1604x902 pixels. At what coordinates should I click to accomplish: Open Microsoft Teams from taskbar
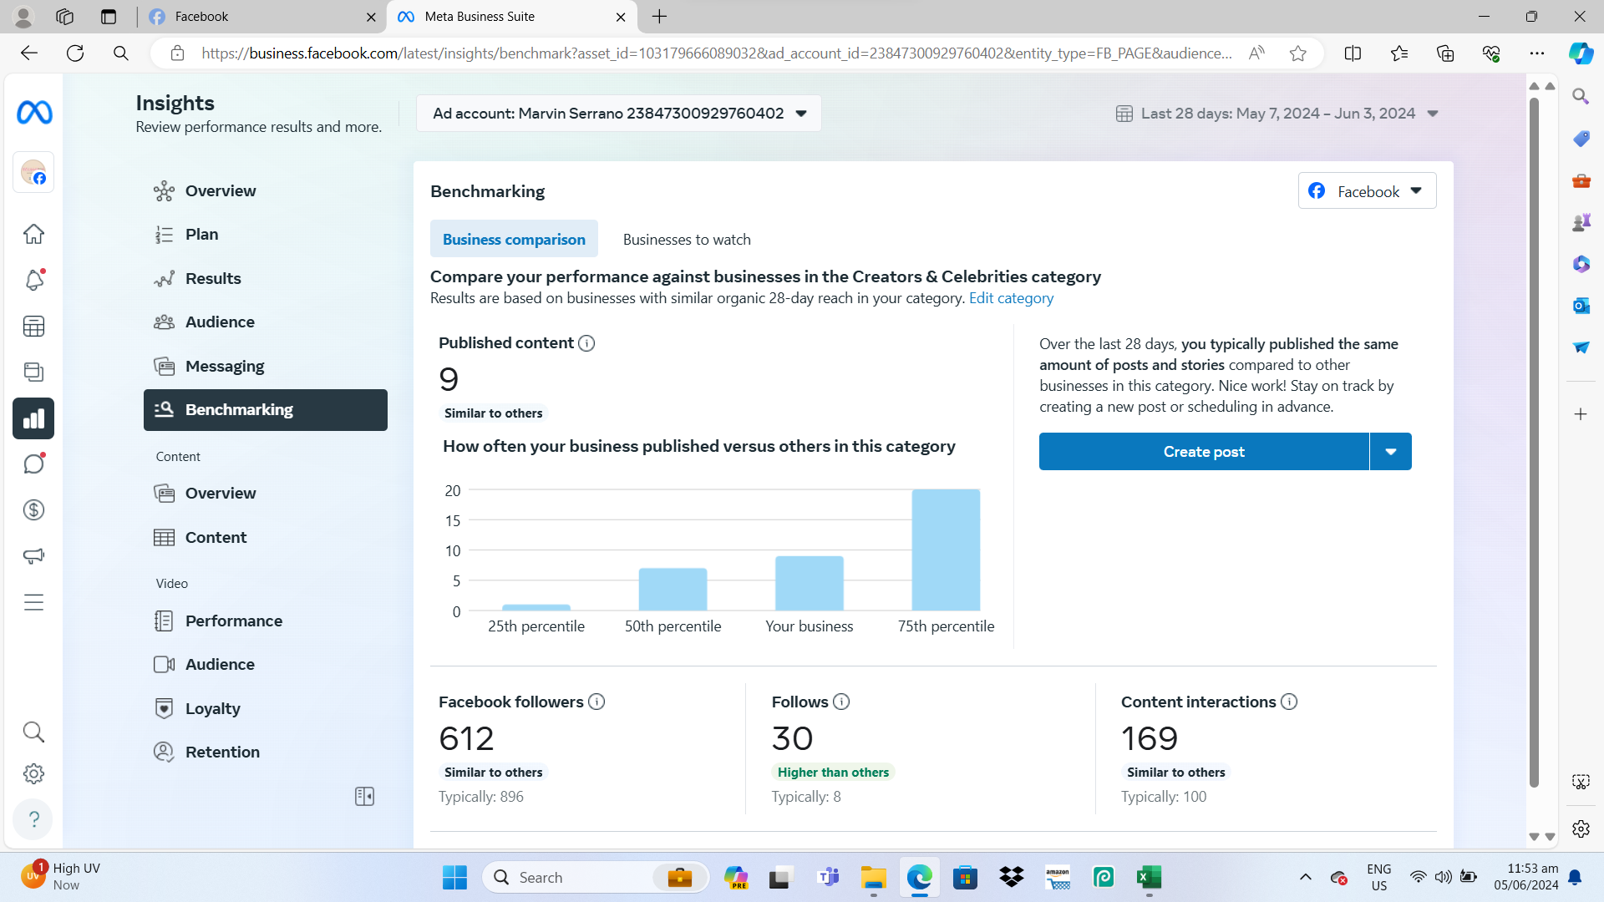point(828,877)
